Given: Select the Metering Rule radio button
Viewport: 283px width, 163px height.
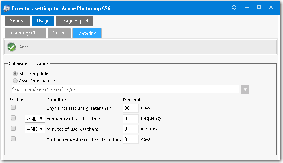Looking at the screenshot, I should coord(15,74).
